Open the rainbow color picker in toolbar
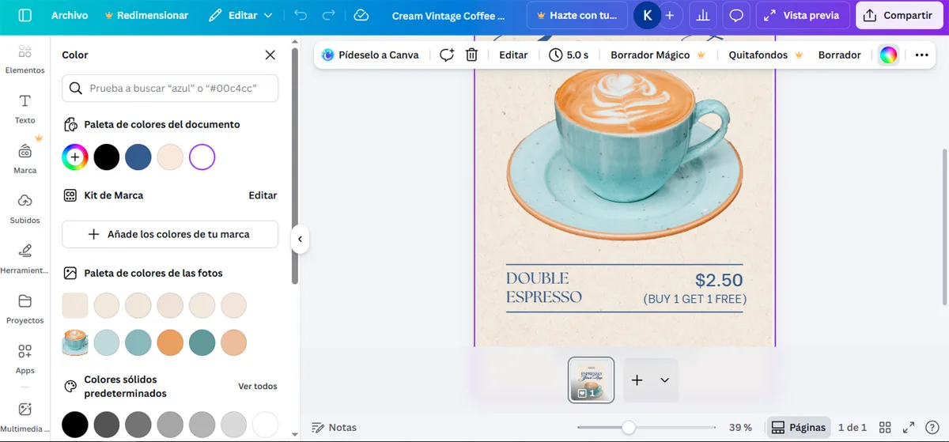This screenshot has width=949, height=442. 888,55
